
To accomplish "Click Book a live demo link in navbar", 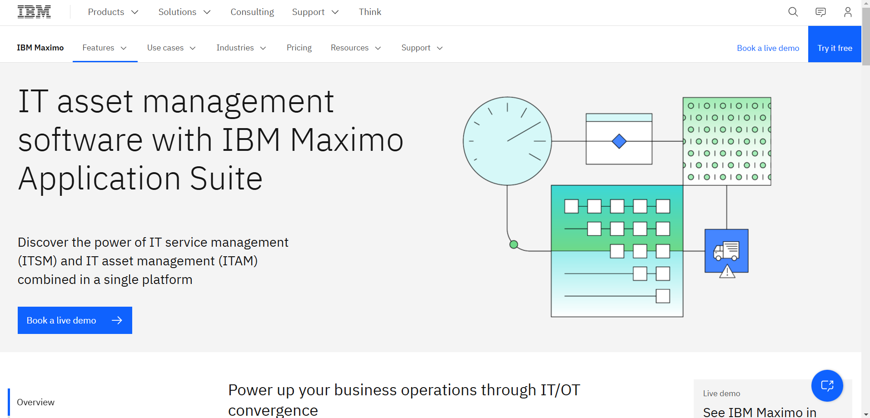I will [x=768, y=48].
